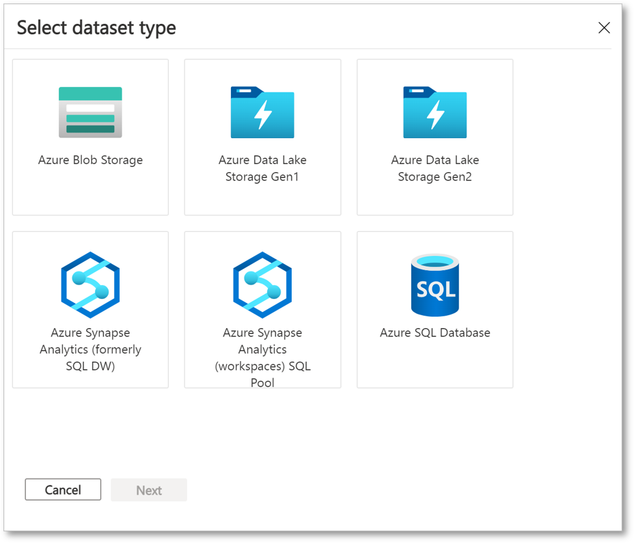This screenshot has width=634, height=543.
Task: Click blank space under Azure SQL Database label in card
Action: 435,365
